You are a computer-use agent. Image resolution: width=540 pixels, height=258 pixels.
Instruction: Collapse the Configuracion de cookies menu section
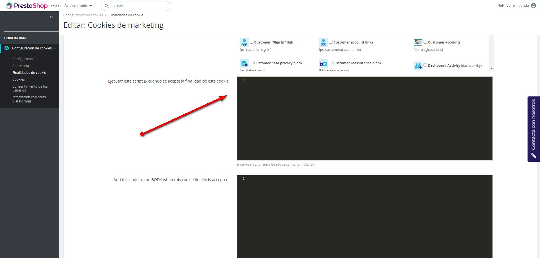click(55, 48)
